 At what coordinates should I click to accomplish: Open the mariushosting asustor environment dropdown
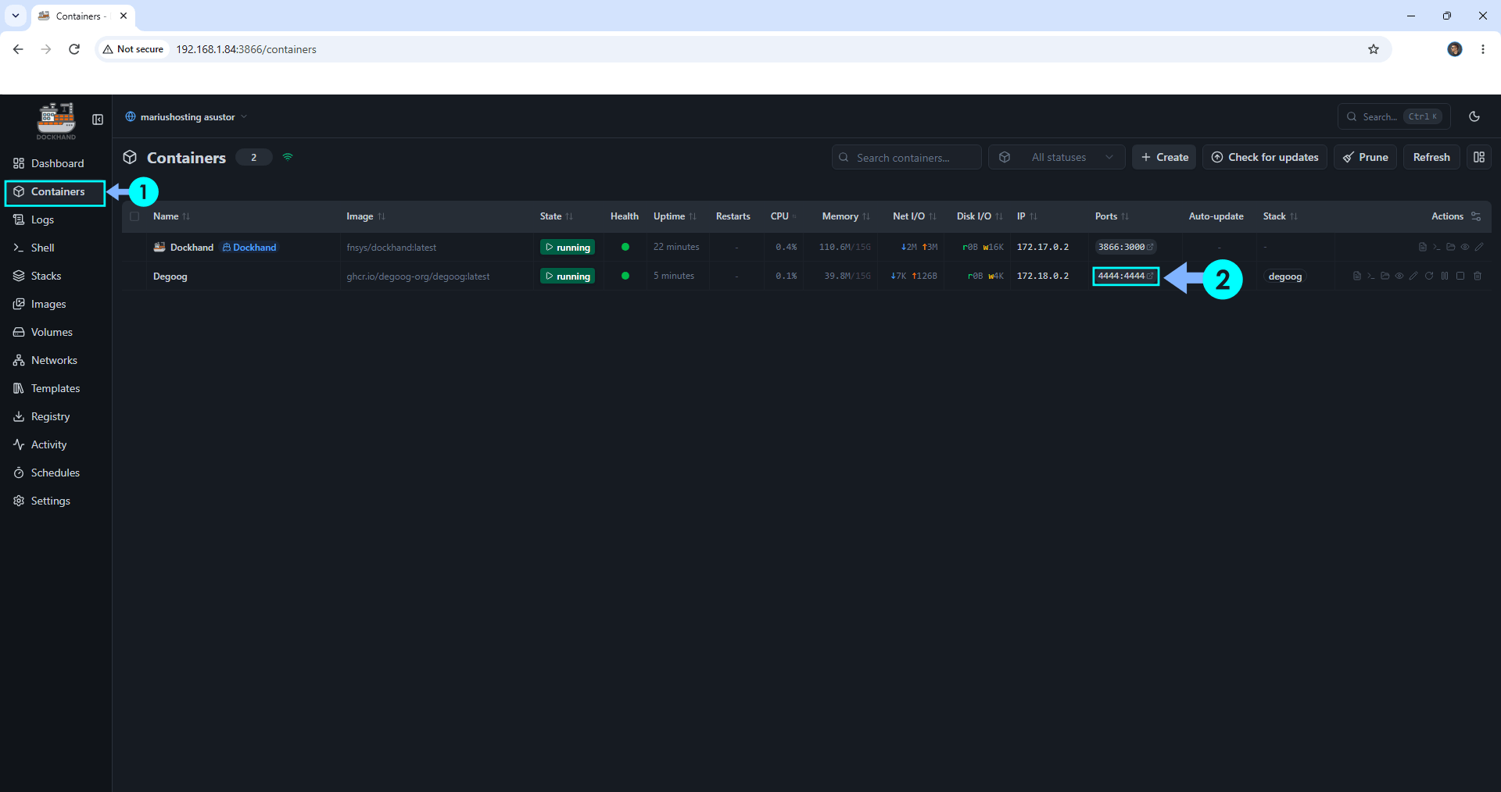(186, 117)
